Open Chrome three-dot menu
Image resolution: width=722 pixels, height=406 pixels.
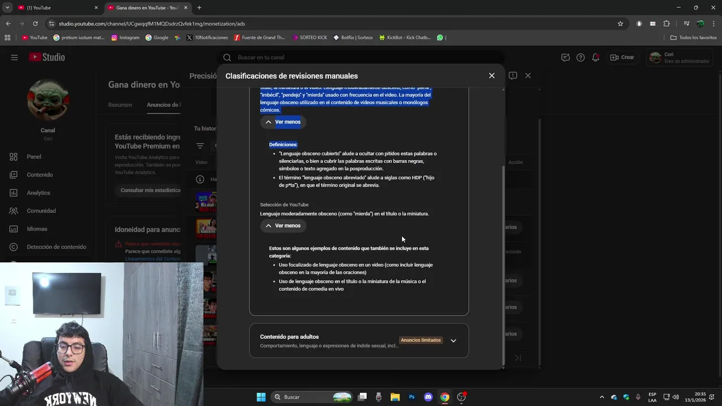tap(714, 24)
